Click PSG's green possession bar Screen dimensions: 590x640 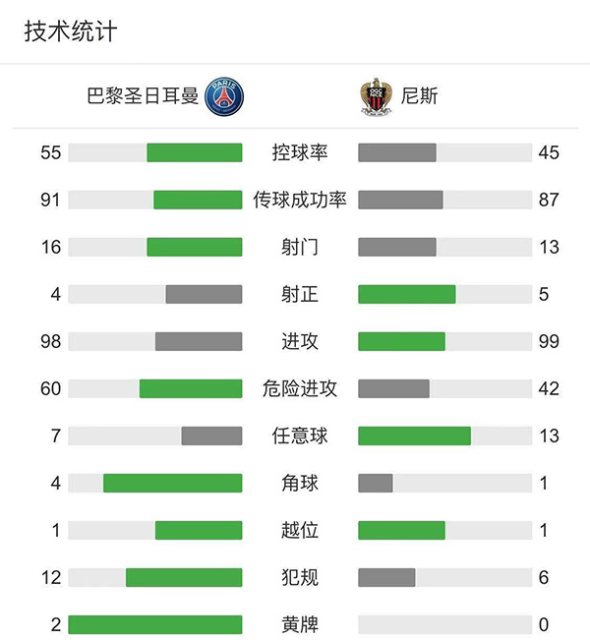[x=195, y=152]
